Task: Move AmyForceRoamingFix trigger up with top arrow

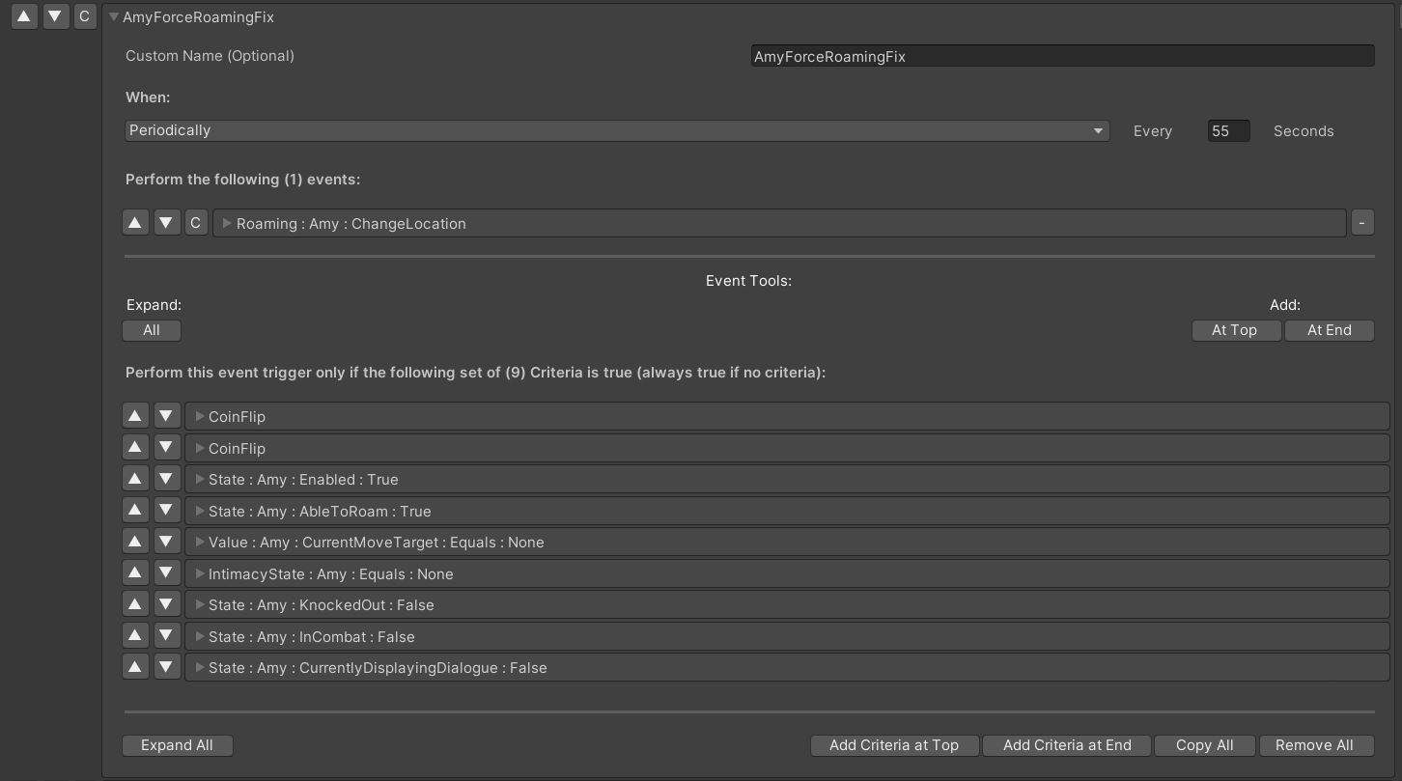Action: 24,16
